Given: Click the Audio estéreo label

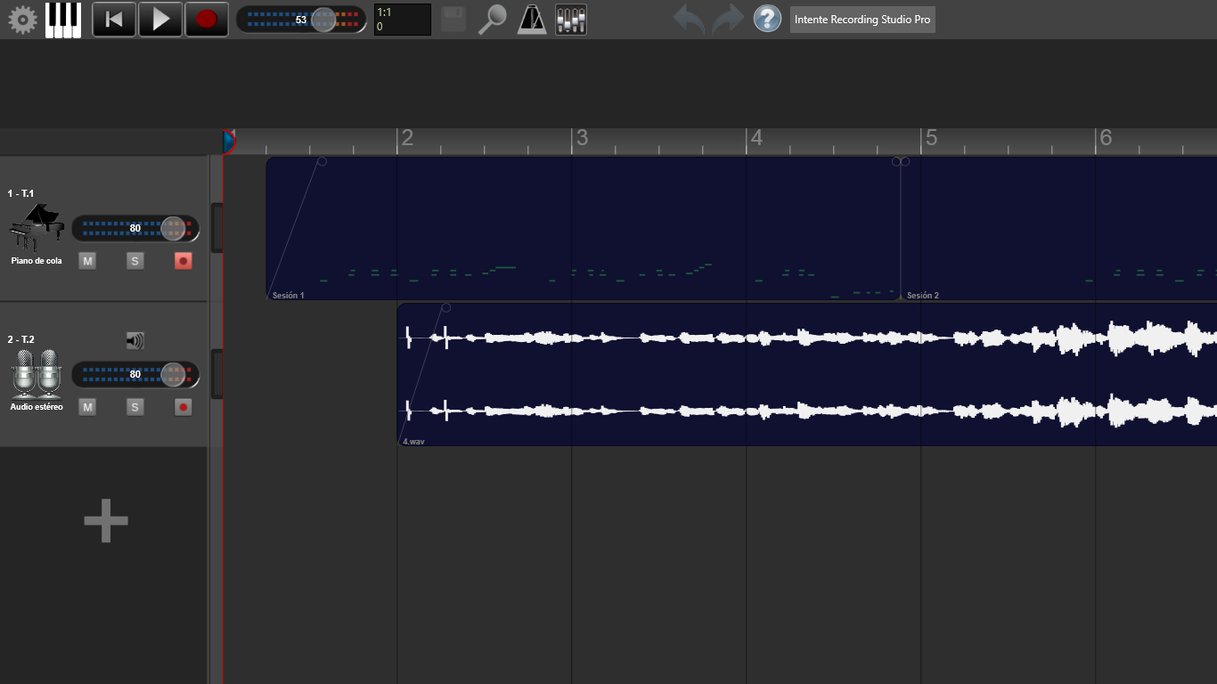Looking at the screenshot, I should tap(37, 407).
